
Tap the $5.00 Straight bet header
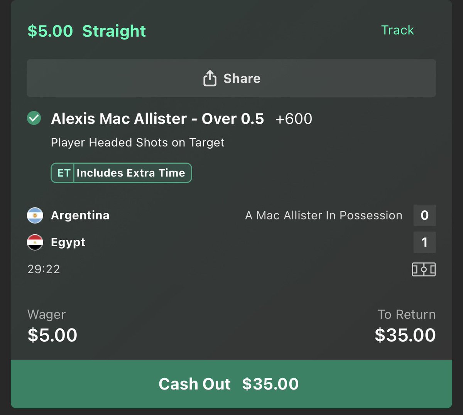87,31
